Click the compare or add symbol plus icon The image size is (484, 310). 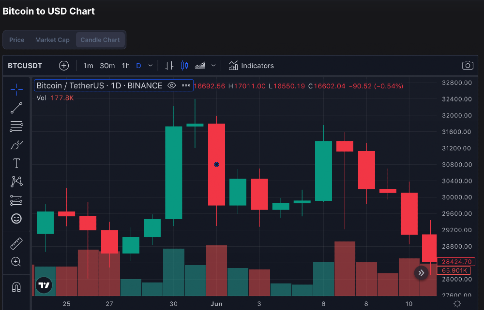[64, 66]
